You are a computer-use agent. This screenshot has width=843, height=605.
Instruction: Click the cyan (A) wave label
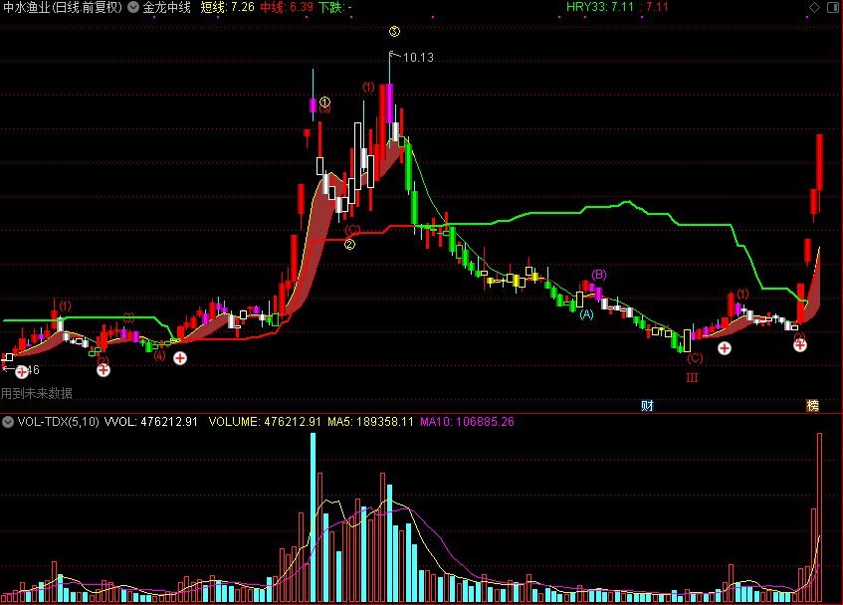(586, 314)
